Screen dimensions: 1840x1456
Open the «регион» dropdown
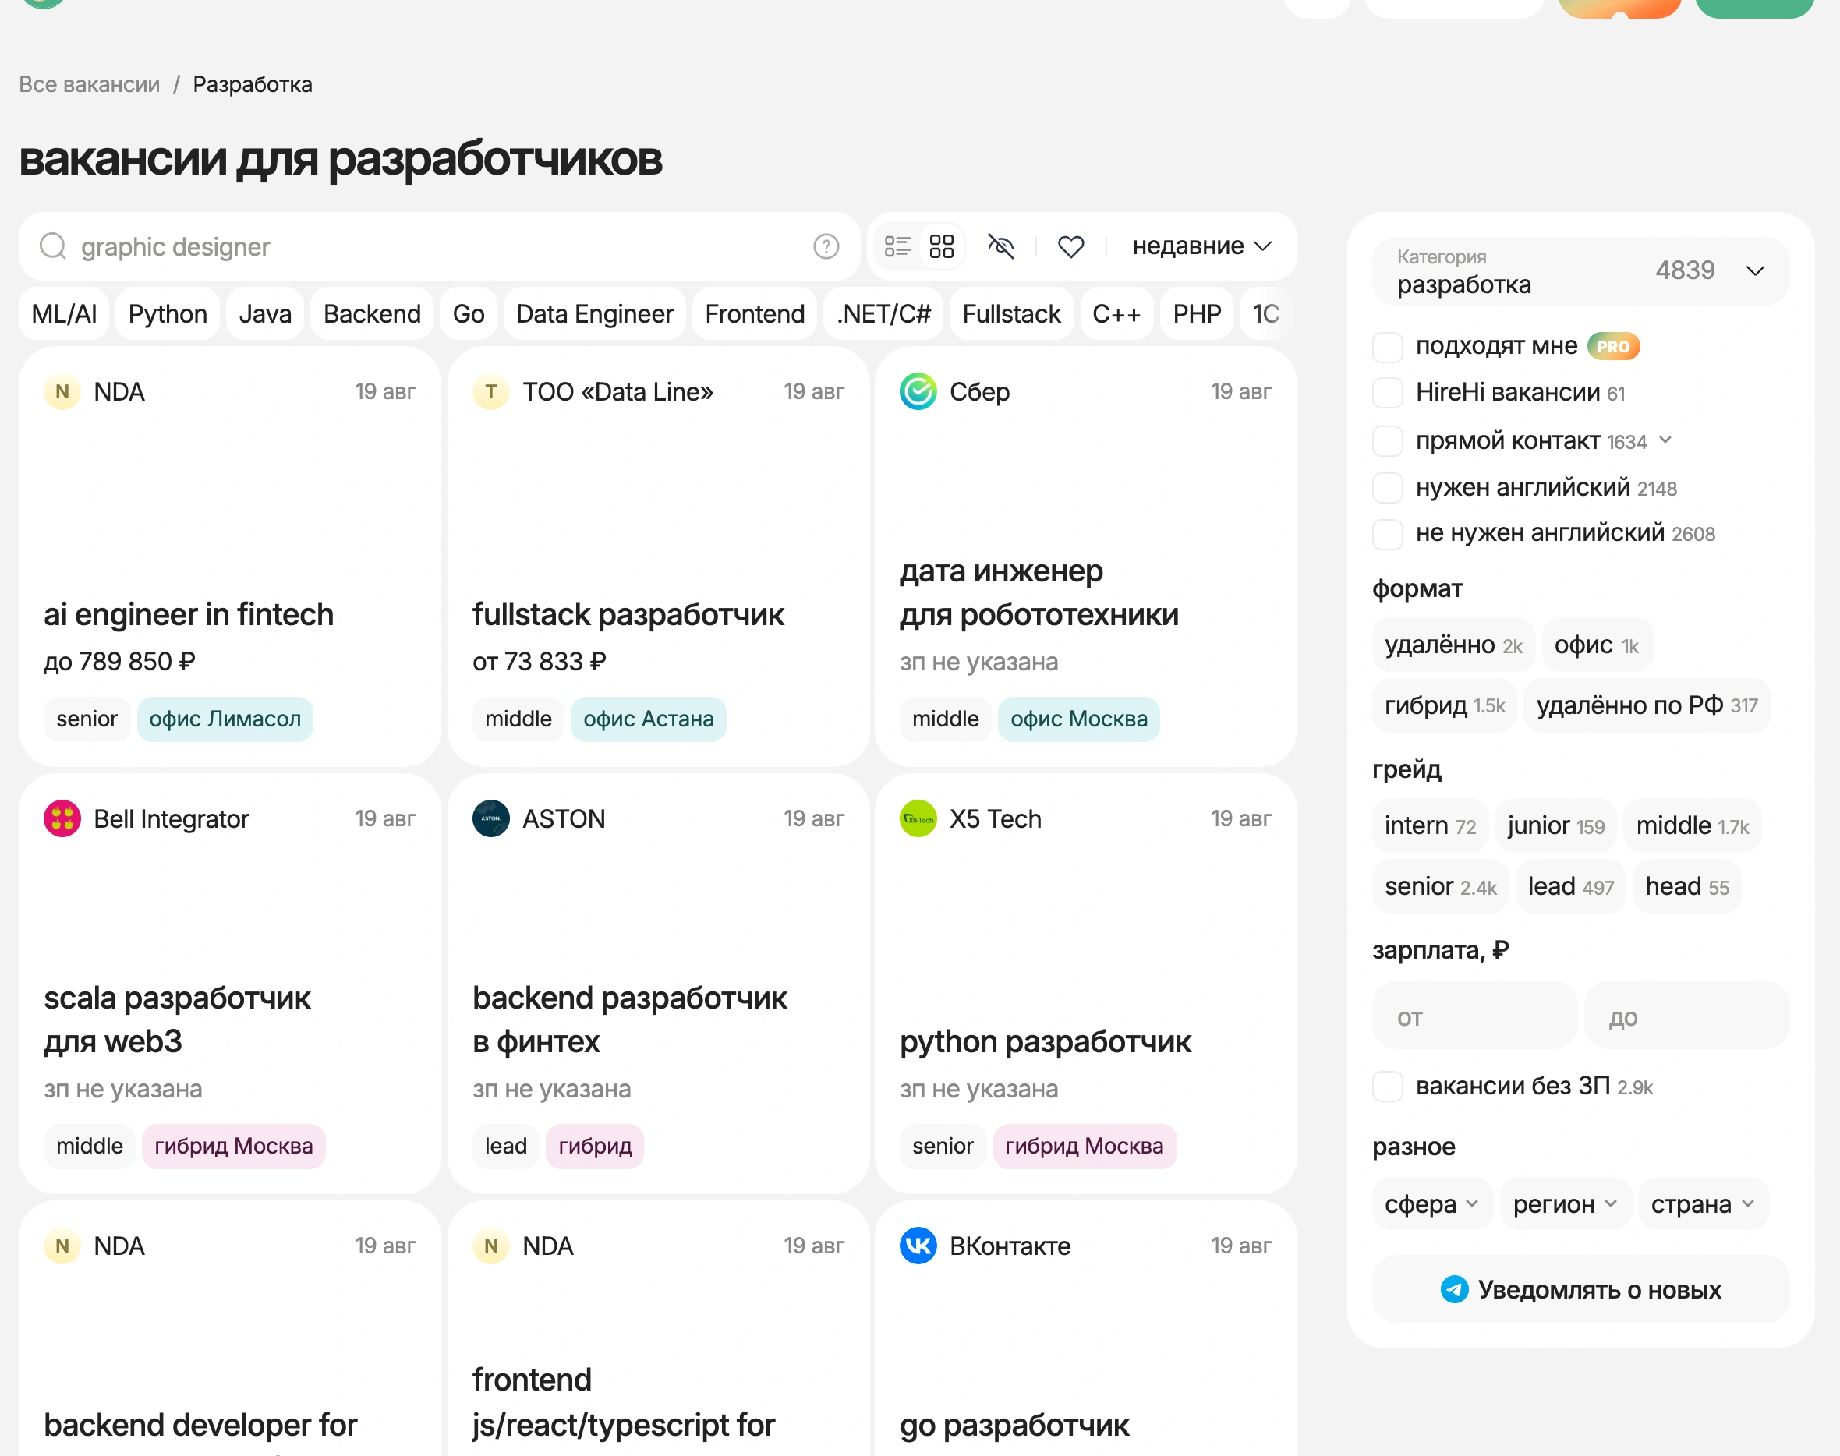coord(1564,1203)
